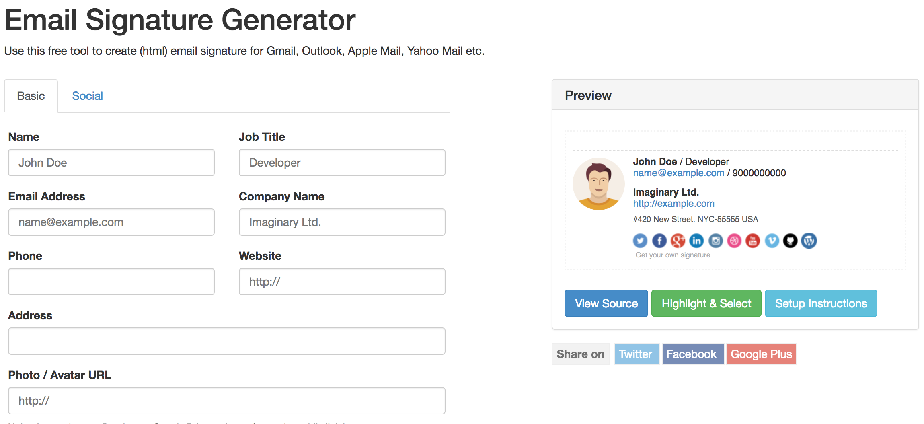Viewport: 924px width, 424px height.
Task: Open the View Source button
Action: [x=606, y=303]
